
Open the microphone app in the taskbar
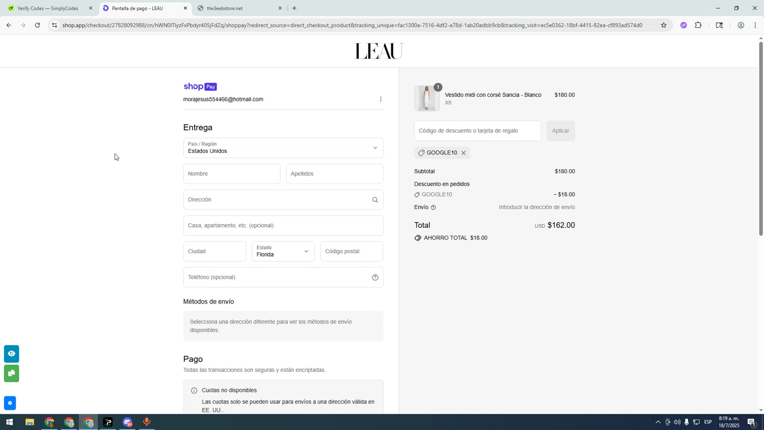(x=147, y=422)
